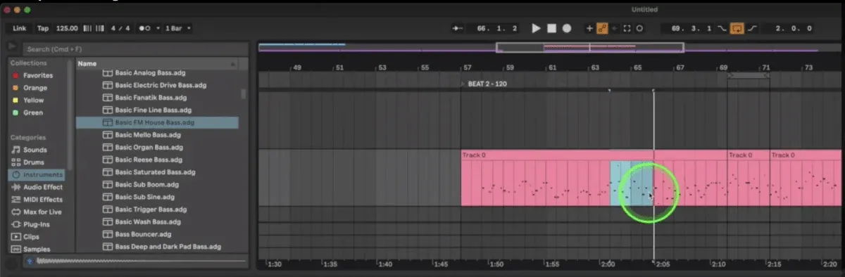845x277 pixels.
Task: Open the Drums category
Action: pos(29,162)
